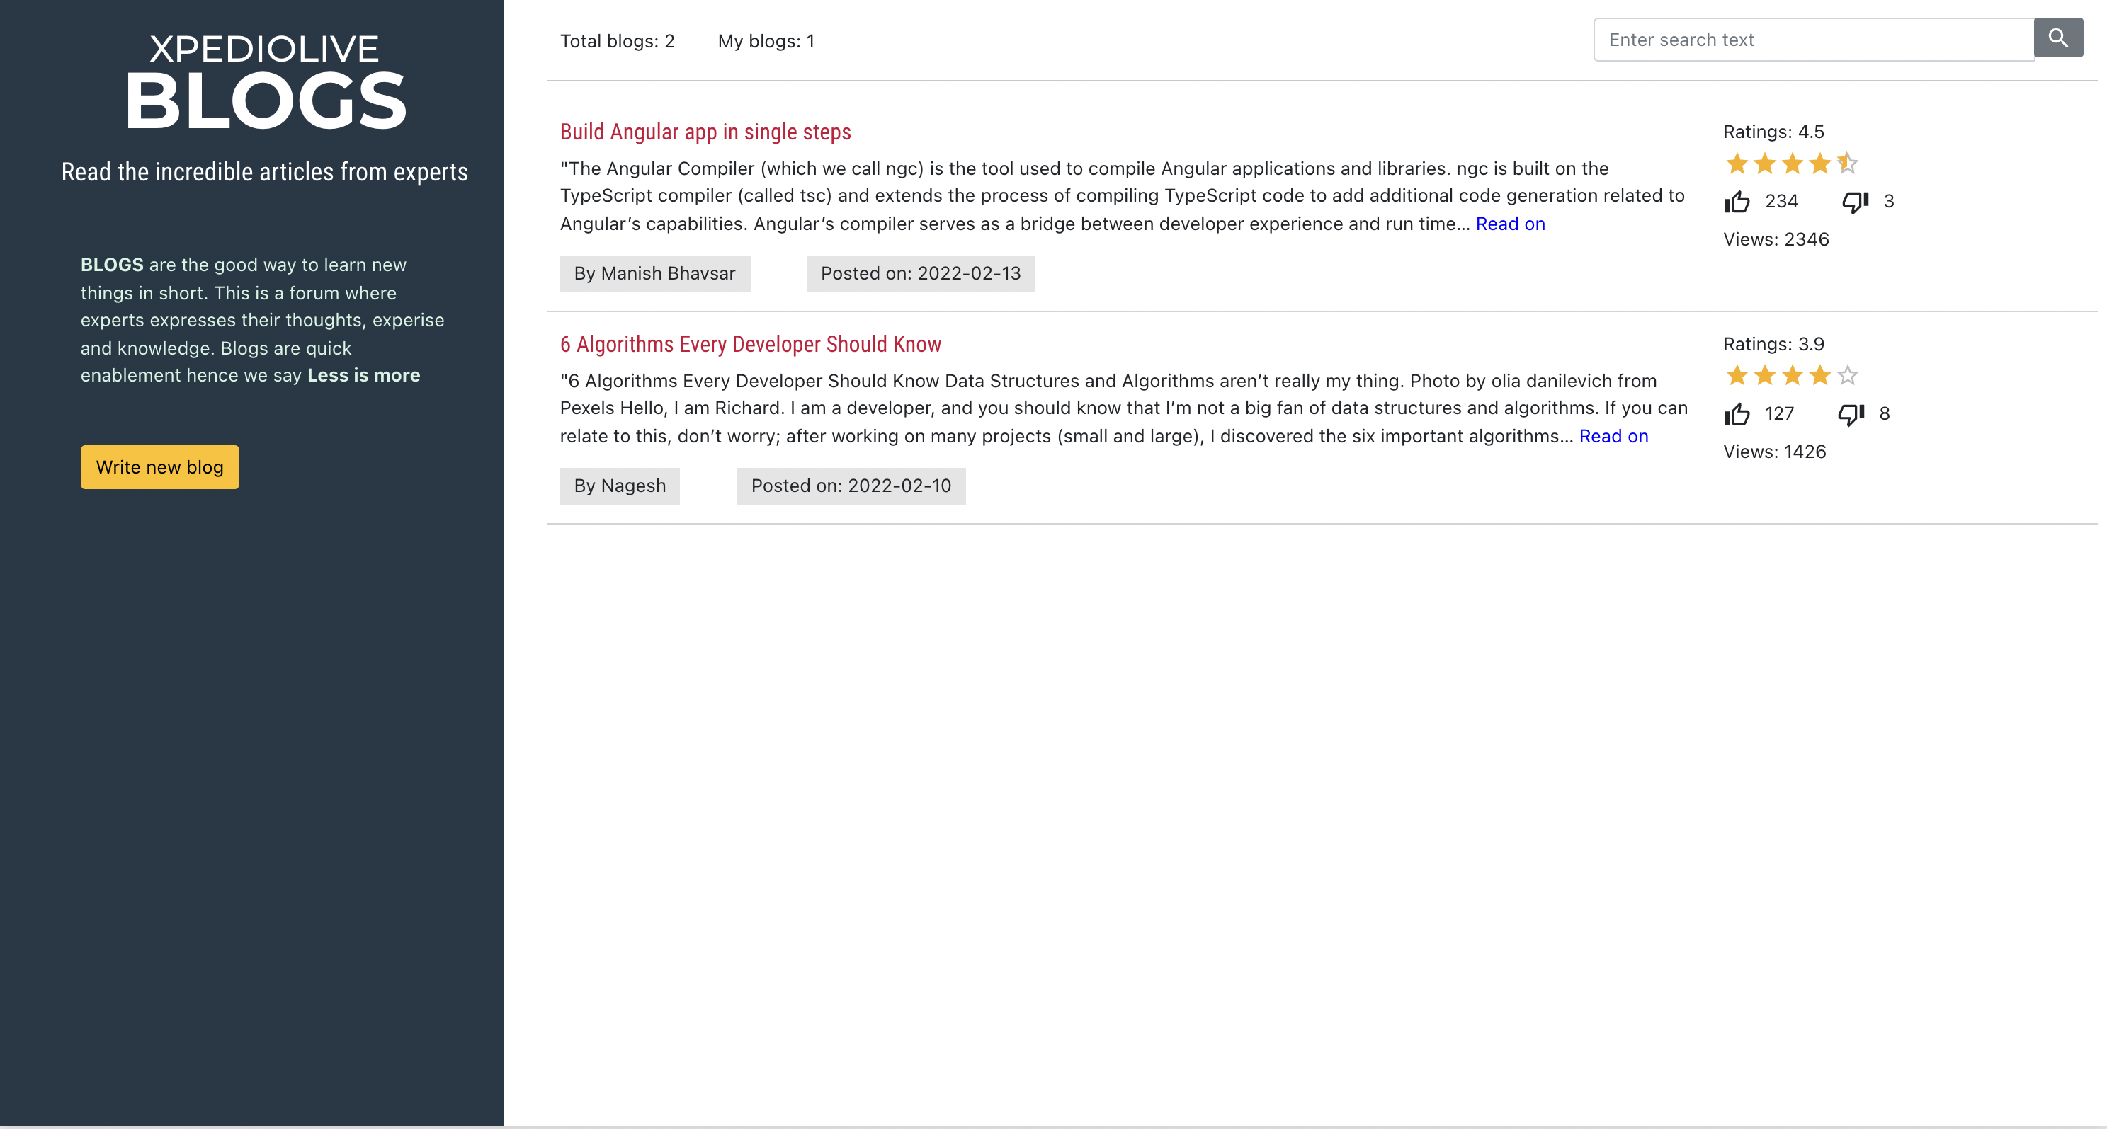
Task: Like the Angular blog with thumbs up
Action: pyautogui.click(x=1737, y=201)
